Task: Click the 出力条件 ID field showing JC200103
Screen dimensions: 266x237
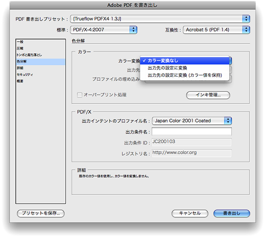Action: click(192, 142)
